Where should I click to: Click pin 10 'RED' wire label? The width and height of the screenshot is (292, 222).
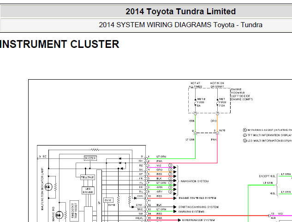pos(159,196)
